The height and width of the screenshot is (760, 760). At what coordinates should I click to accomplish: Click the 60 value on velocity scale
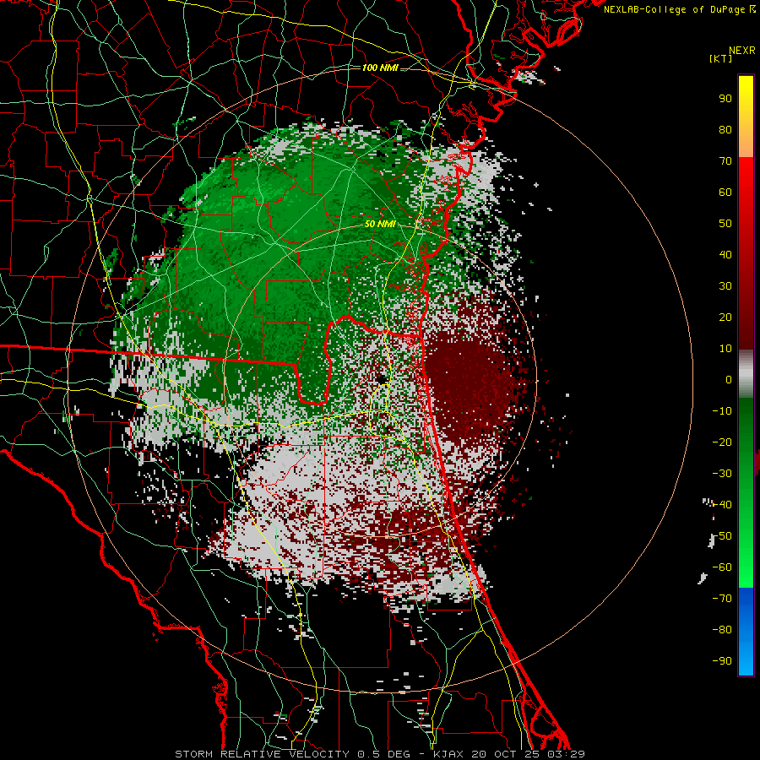click(x=725, y=192)
